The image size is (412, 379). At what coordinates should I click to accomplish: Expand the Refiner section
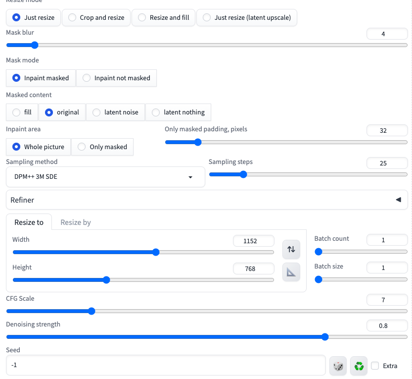click(x=206, y=200)
